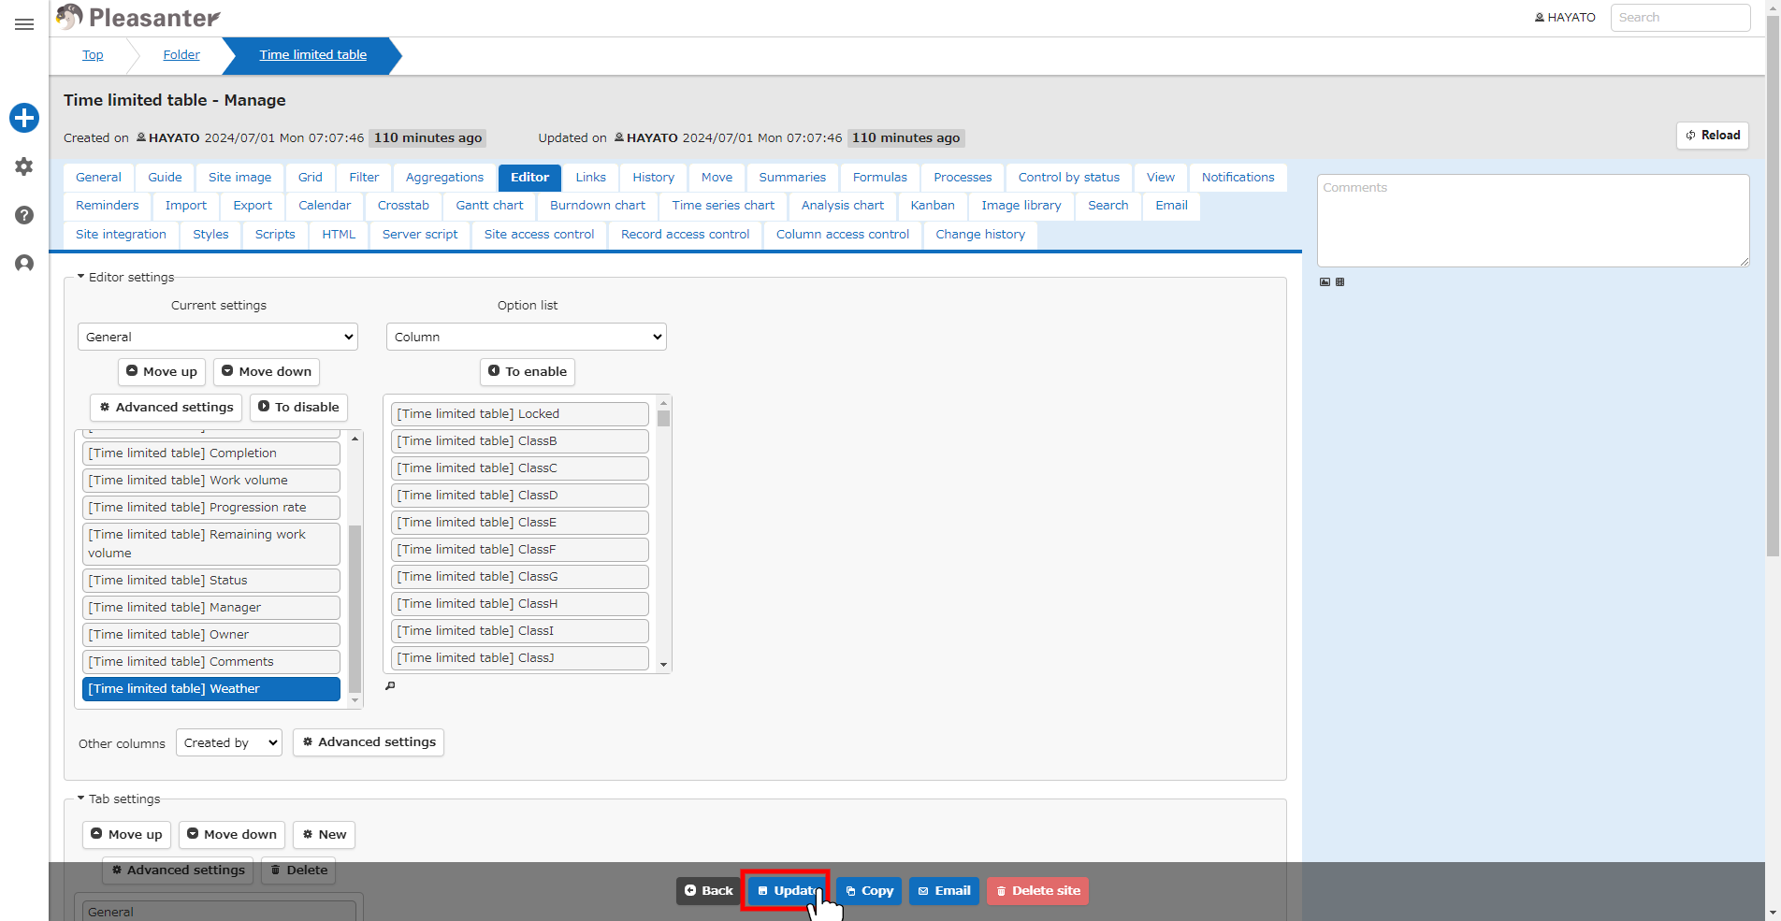Screen dimensions: 1781x921
Task: Follow the Folder breadcrumb link
Action: (x=181, y=55)
